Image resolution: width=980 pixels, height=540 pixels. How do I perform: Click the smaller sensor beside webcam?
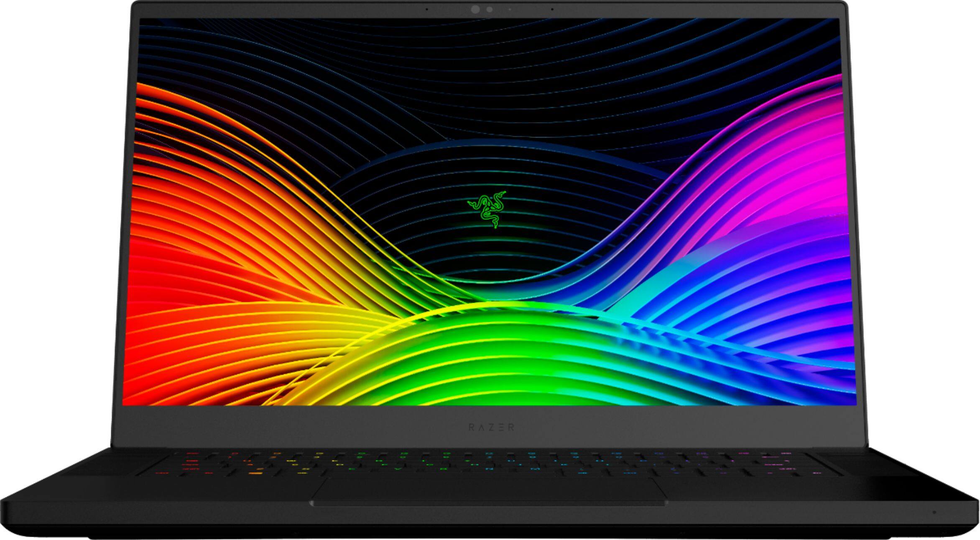(489, 10)
